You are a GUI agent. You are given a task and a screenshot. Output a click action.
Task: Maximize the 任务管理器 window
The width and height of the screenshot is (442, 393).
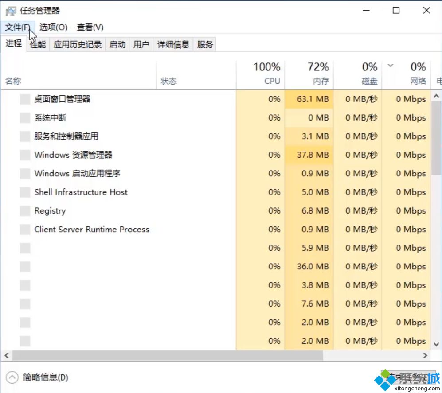pos(396,11)
